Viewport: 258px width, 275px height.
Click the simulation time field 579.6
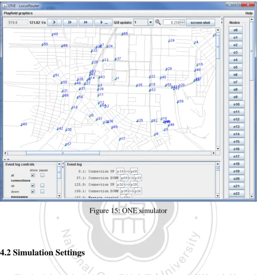click(18, 23)
